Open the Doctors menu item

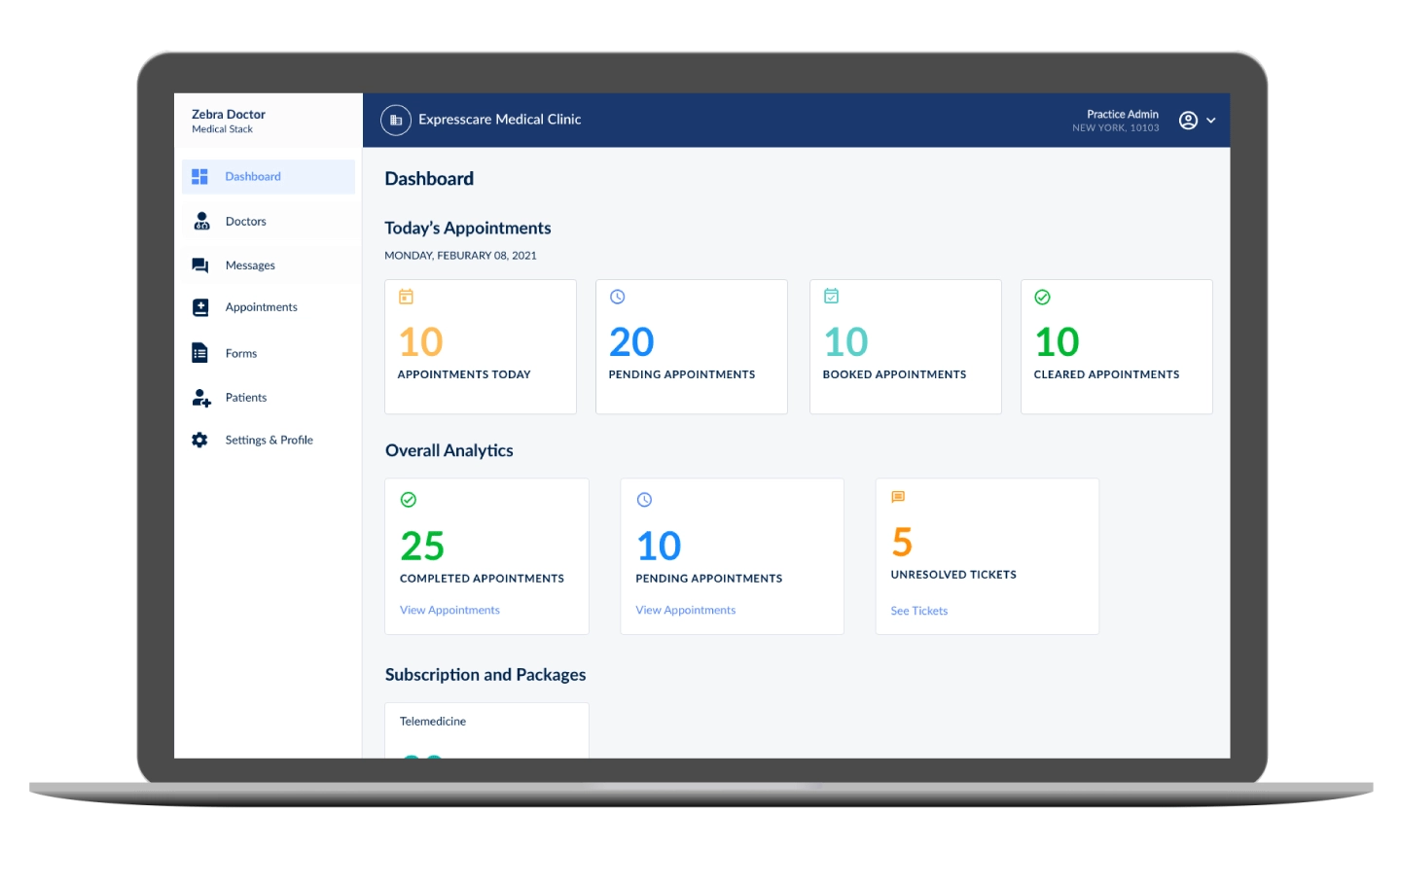point(245,222)
